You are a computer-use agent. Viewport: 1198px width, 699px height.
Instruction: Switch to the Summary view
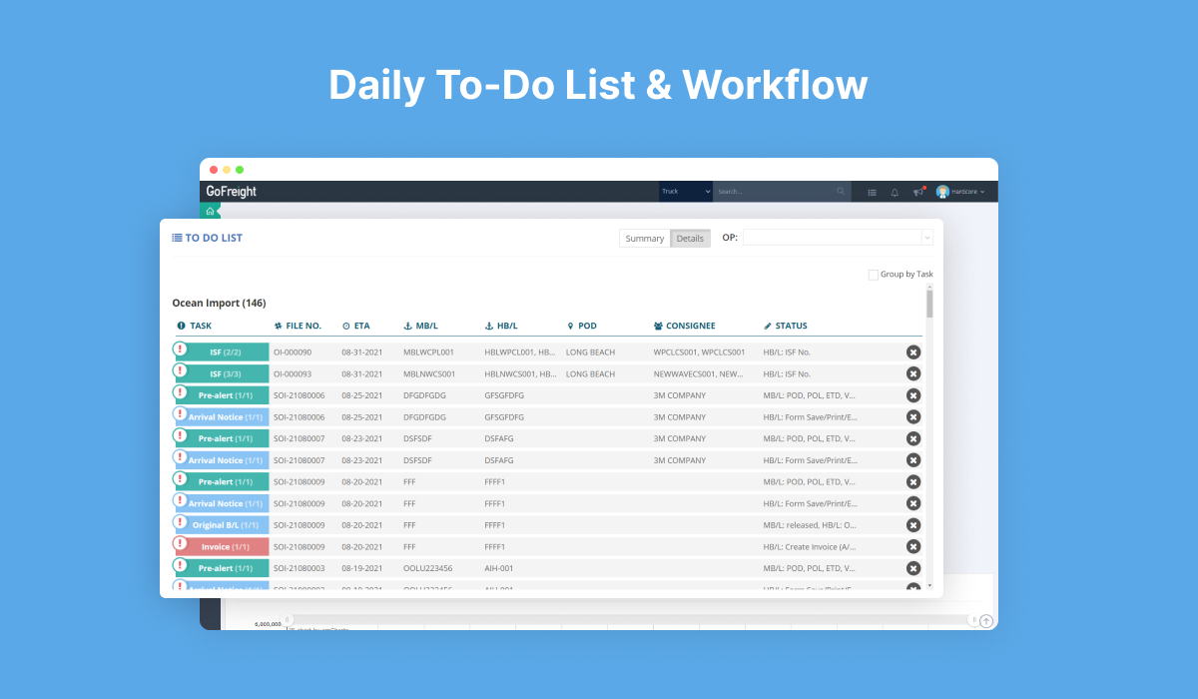(644, 239)
